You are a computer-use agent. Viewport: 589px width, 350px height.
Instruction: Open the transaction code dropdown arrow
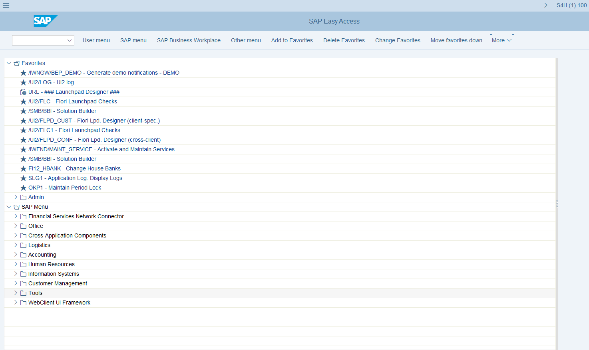click(x=70, y=40)
